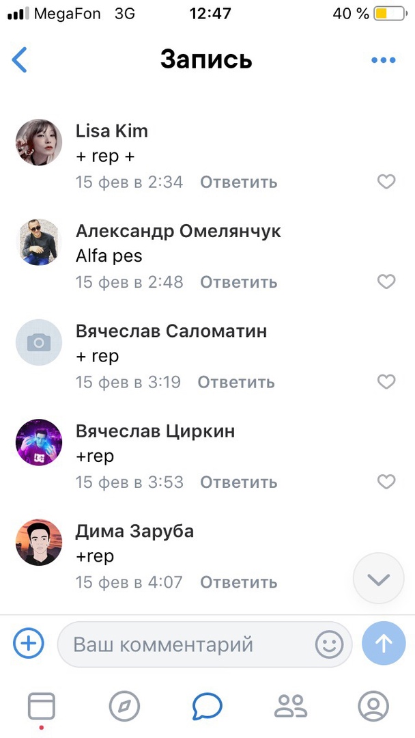The height and width of the screenshot is (738, 415).
Task: Reply to Вячеслав Саломатин's comment
Action: click(236, 382)
